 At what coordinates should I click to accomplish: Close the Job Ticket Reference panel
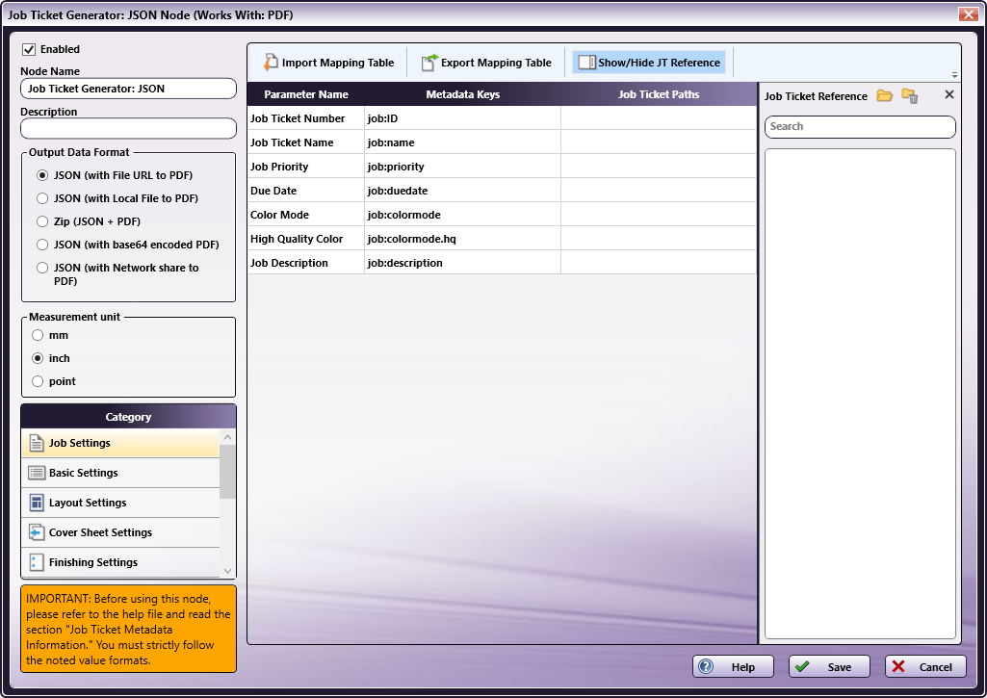(949, 94)
